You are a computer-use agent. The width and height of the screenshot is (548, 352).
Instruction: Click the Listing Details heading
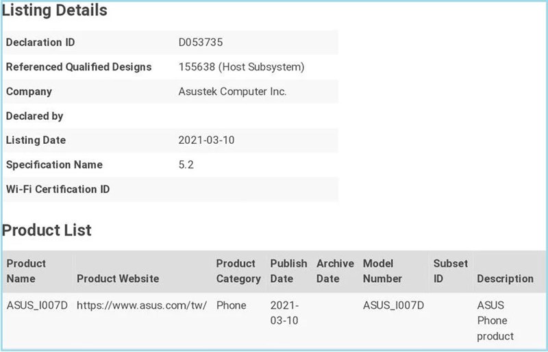(55, 10)
